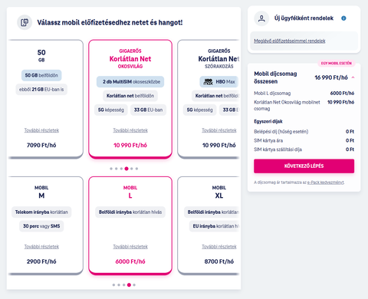Open További részletek for Korlátlan Net Okosvilág
Screen dimensions: 368x299
click(130, 130)
